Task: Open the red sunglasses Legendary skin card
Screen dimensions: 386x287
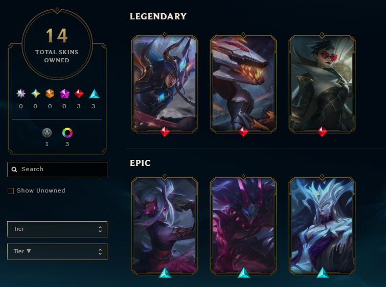Action: [322, 84]
